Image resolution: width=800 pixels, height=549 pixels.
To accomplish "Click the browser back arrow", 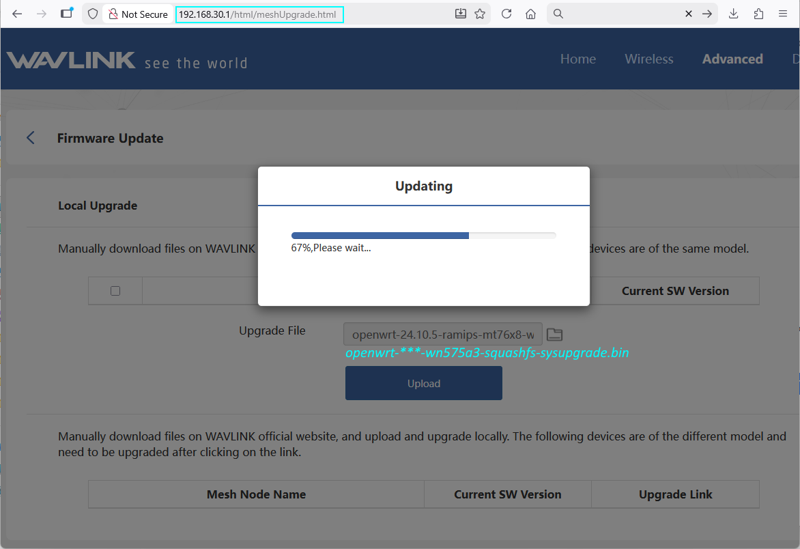I will tap(17, 14).
